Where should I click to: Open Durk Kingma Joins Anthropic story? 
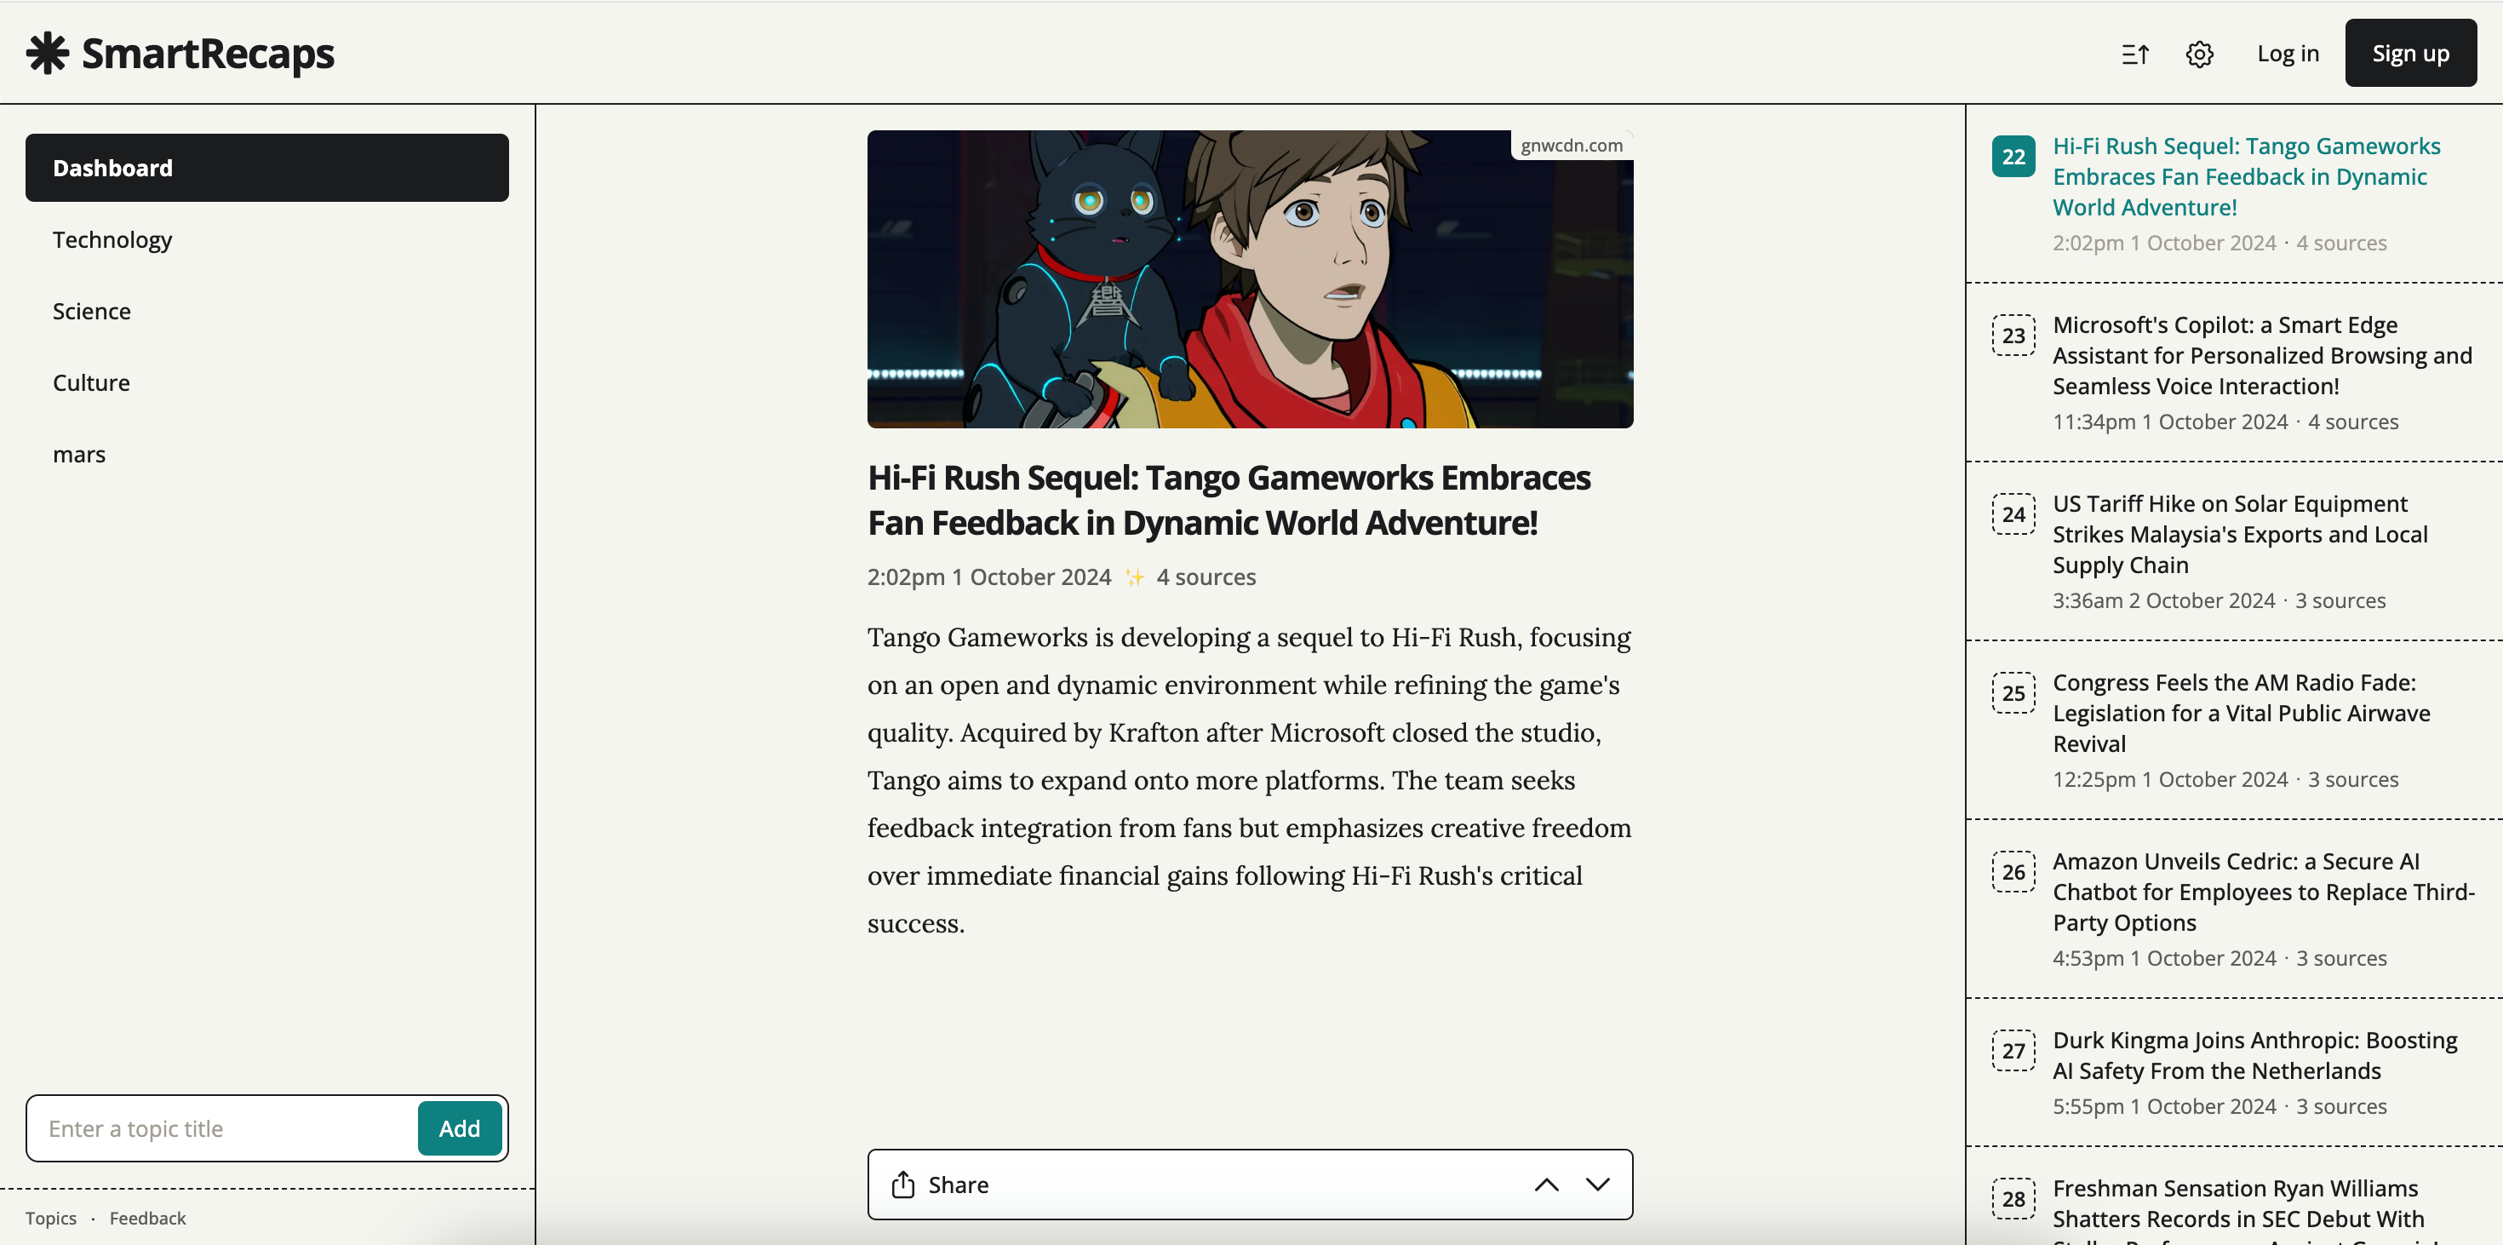[2254, 1054]
